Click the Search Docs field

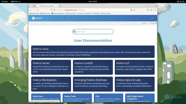pos(93,31)
